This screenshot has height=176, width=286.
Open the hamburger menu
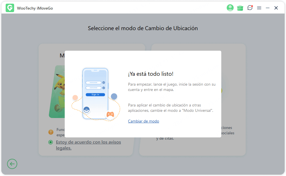(x=259, y=8)
